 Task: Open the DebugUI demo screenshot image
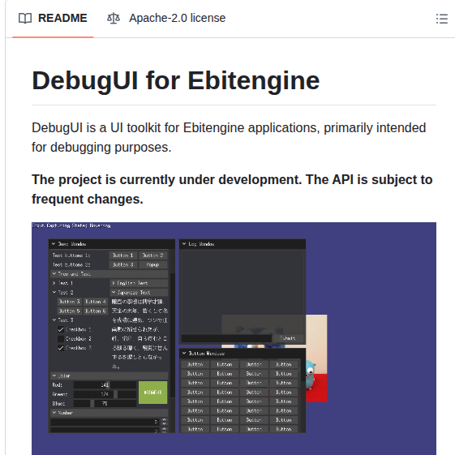[x=234, y=338]
